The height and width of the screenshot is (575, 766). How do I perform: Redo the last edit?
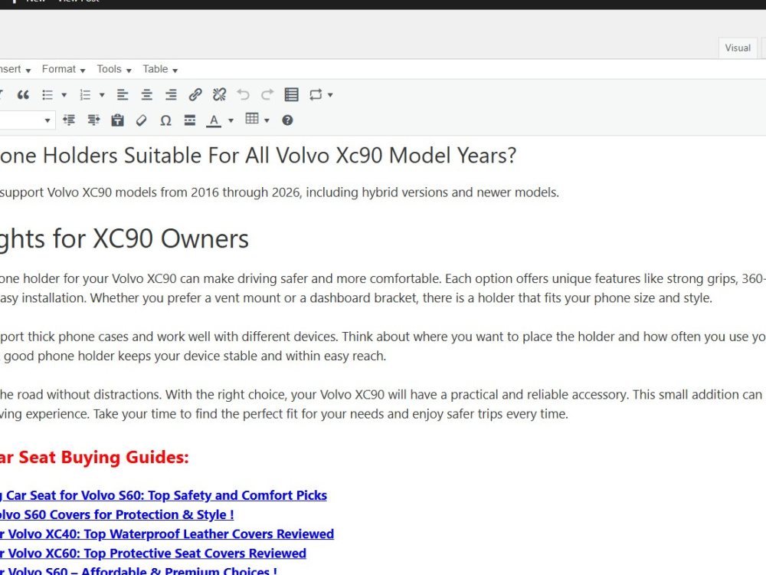click(267, 95)
